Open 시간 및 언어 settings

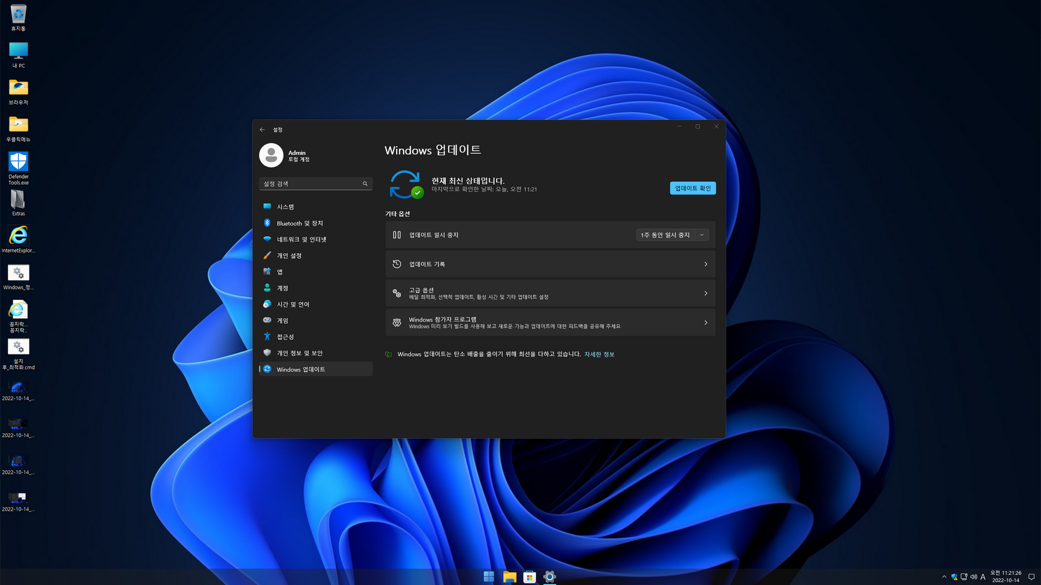[315, 304]
